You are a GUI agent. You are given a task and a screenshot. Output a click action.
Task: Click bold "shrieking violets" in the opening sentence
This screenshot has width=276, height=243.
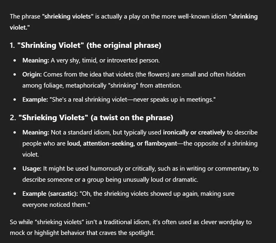pyautogui.click(x=68, y=16)
